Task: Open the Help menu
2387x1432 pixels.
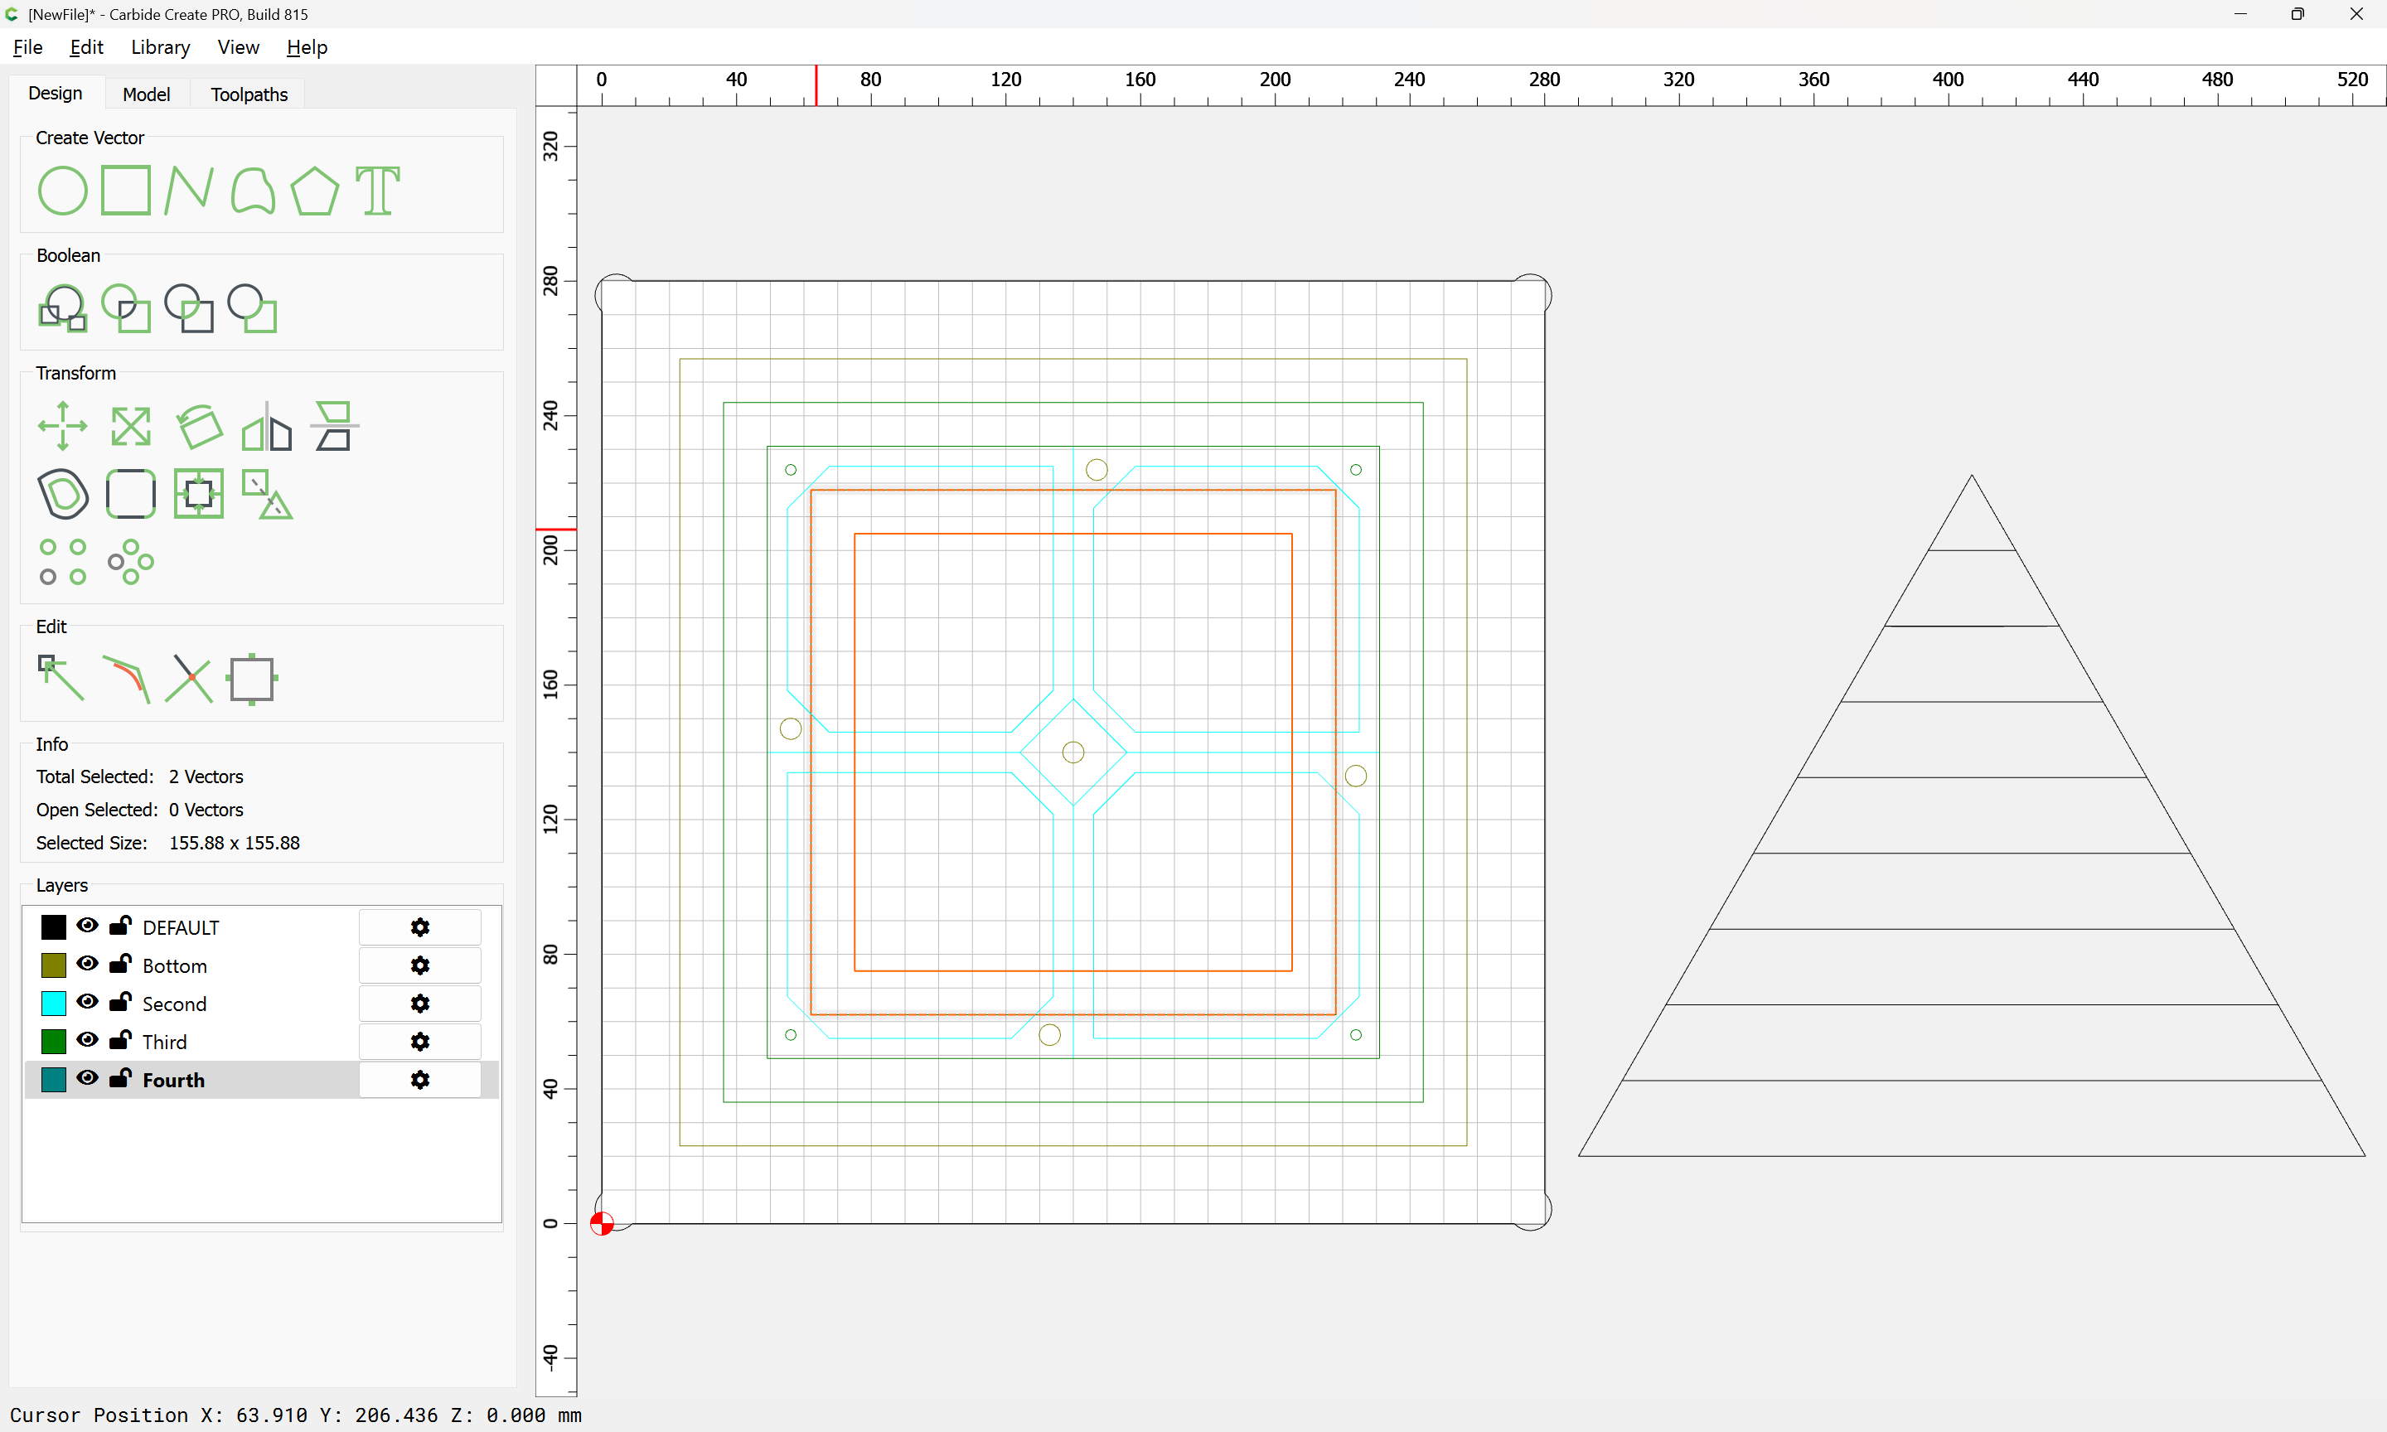Action: (x=307, y=47)
